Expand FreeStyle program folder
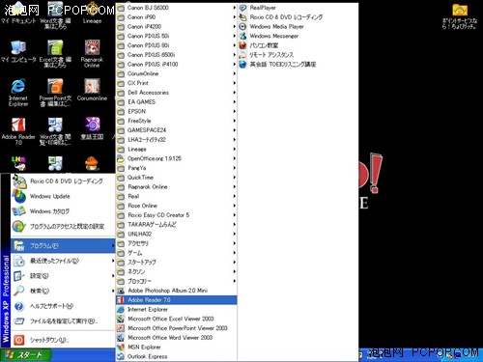Image resolution: width=483 pixels, height=362 pixels. click(177, 121)
